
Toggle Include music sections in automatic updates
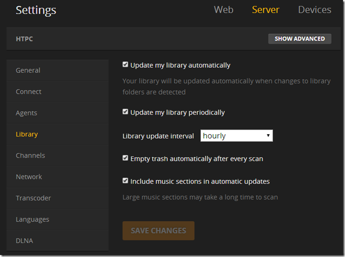click(x=126, y=181)
